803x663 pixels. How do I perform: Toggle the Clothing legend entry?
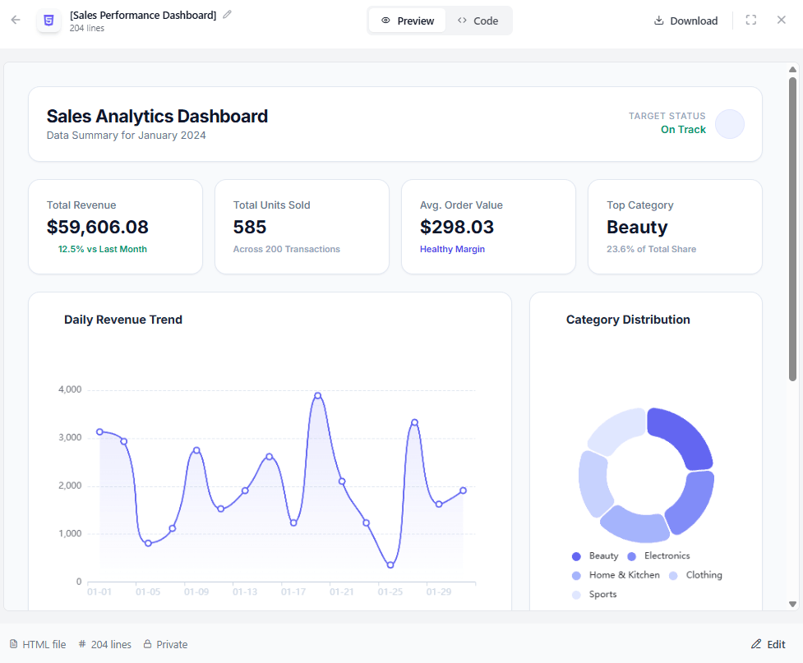pos(695,575)
